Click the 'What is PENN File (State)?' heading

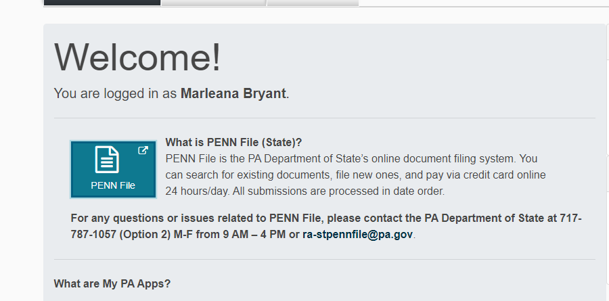tap(233, 142)
